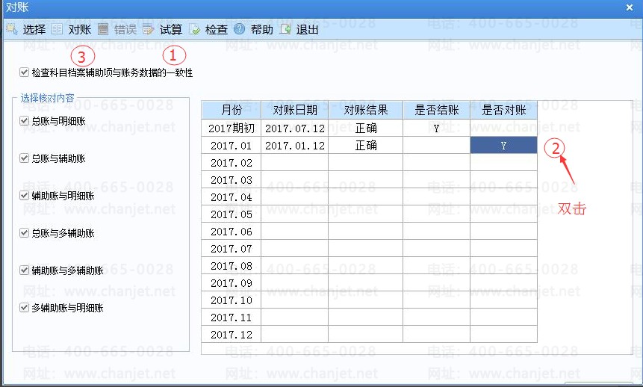Click the 试算 toolbar icon

coord(148,30)
